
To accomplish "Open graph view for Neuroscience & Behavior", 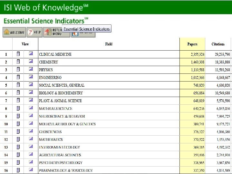I will point(31,115).
